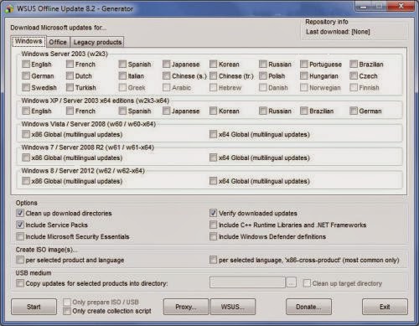The width and height of the screenshot is (419, 326).
Task: Click the Donate... button
Action: [308, 307]
